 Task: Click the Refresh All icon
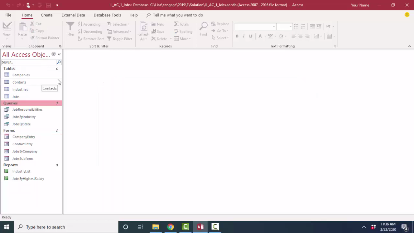click(x=143, y=27)
